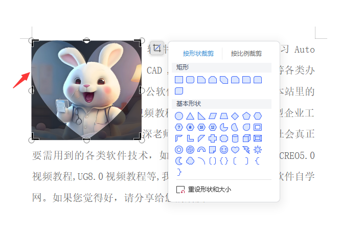Select the right triangle crop shape
This screenshot has height=233, width=340.
pos(201,116)
